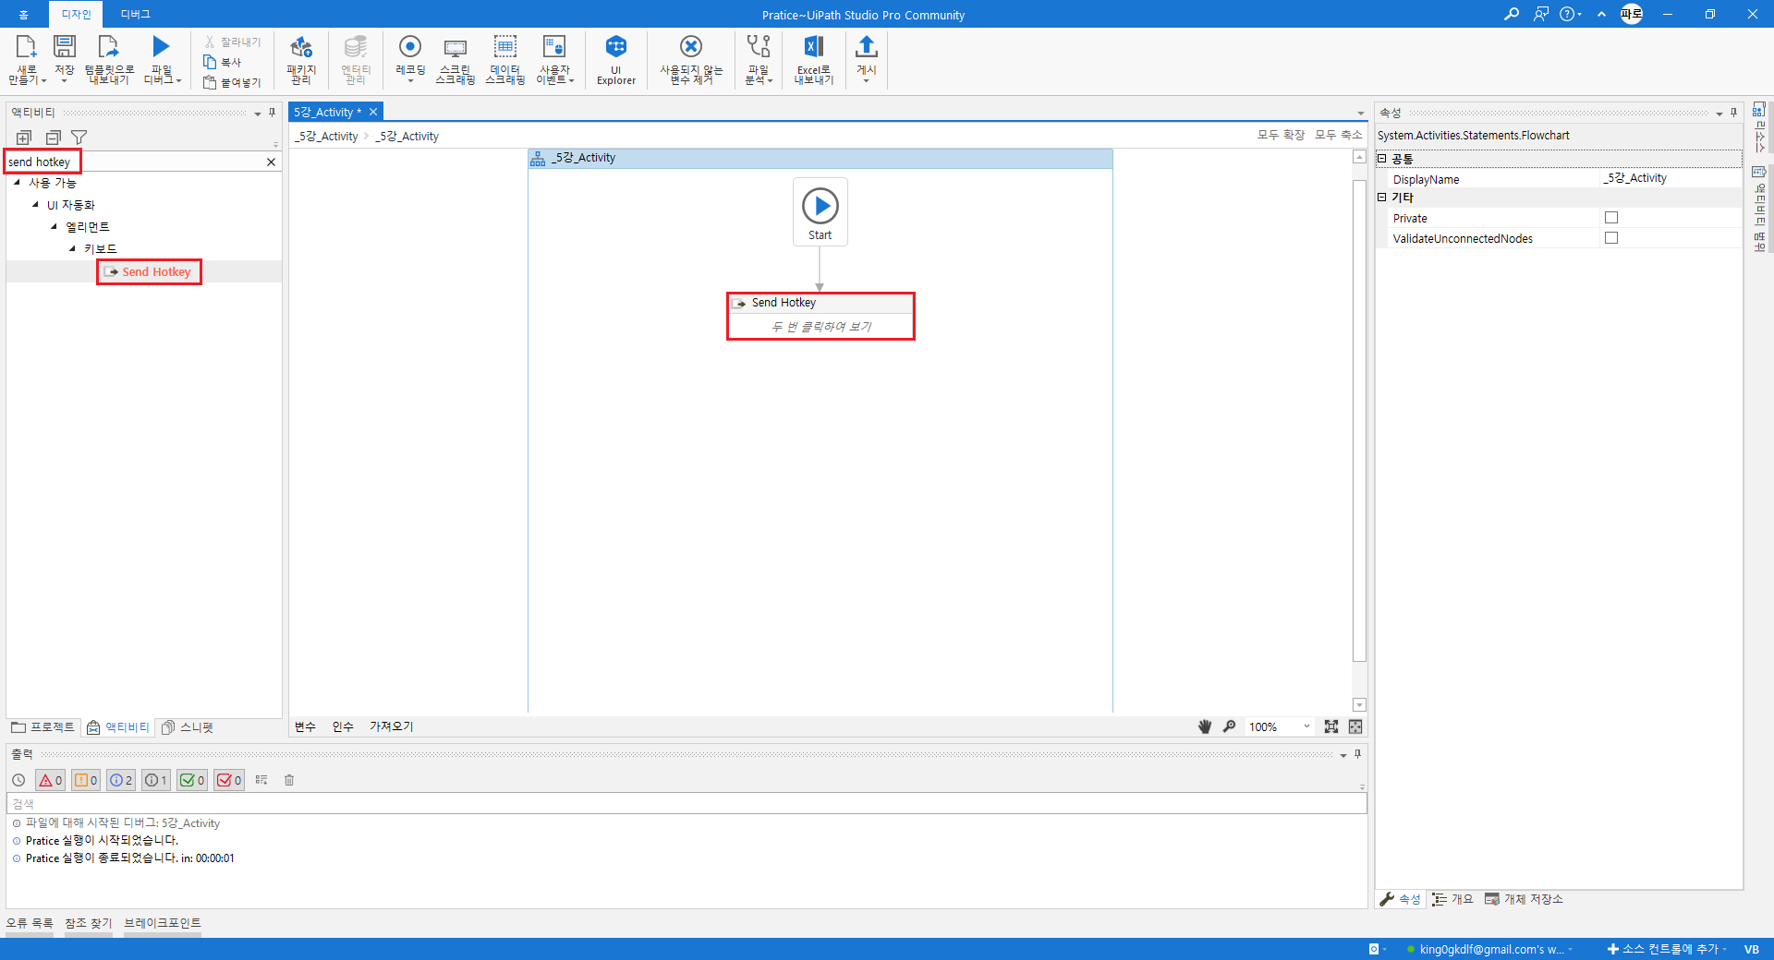Open the 홈 backstage tab
1774x960 pixels.
(24, 14)
